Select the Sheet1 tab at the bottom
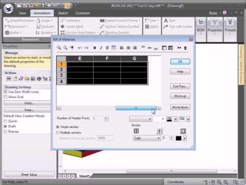The width and height of the screenshot is (246, 185). click(85, 176)
